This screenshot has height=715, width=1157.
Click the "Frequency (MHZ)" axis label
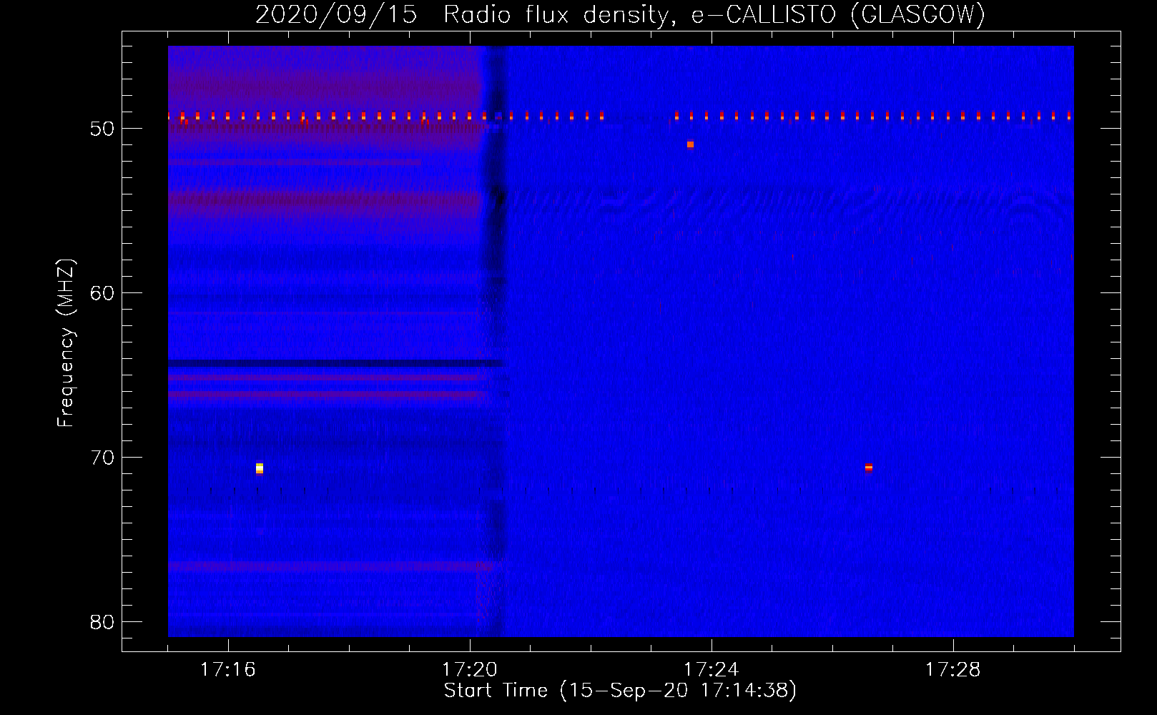tap(66, 343)
